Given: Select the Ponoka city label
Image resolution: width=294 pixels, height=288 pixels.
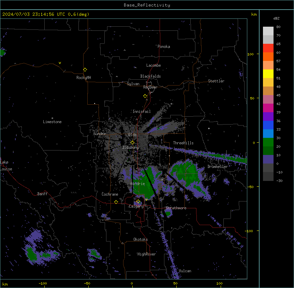Looking at the screenshot, I should click(164, 47).
